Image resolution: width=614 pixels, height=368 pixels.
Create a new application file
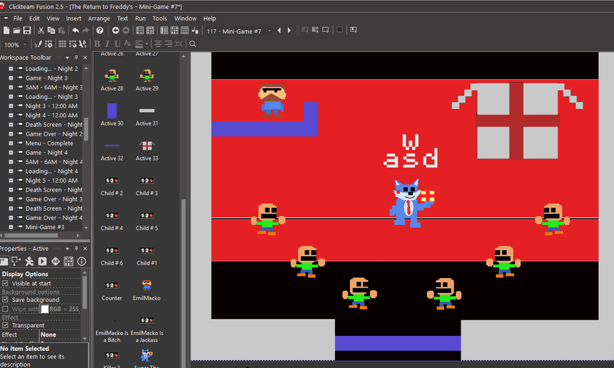[6, 31]
